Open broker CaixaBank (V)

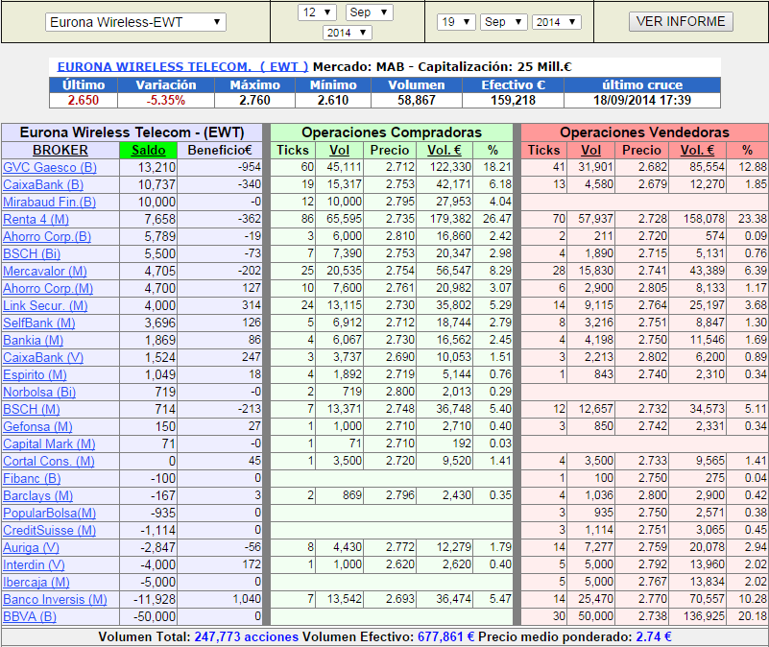click(x=43, y=358)
